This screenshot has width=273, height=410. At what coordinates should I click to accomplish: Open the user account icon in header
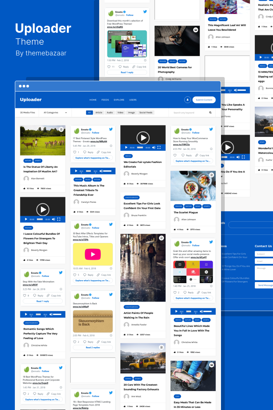[x=187, y=100]
